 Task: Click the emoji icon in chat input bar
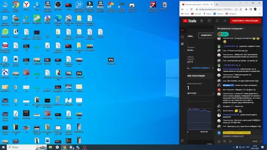(219, 141)
